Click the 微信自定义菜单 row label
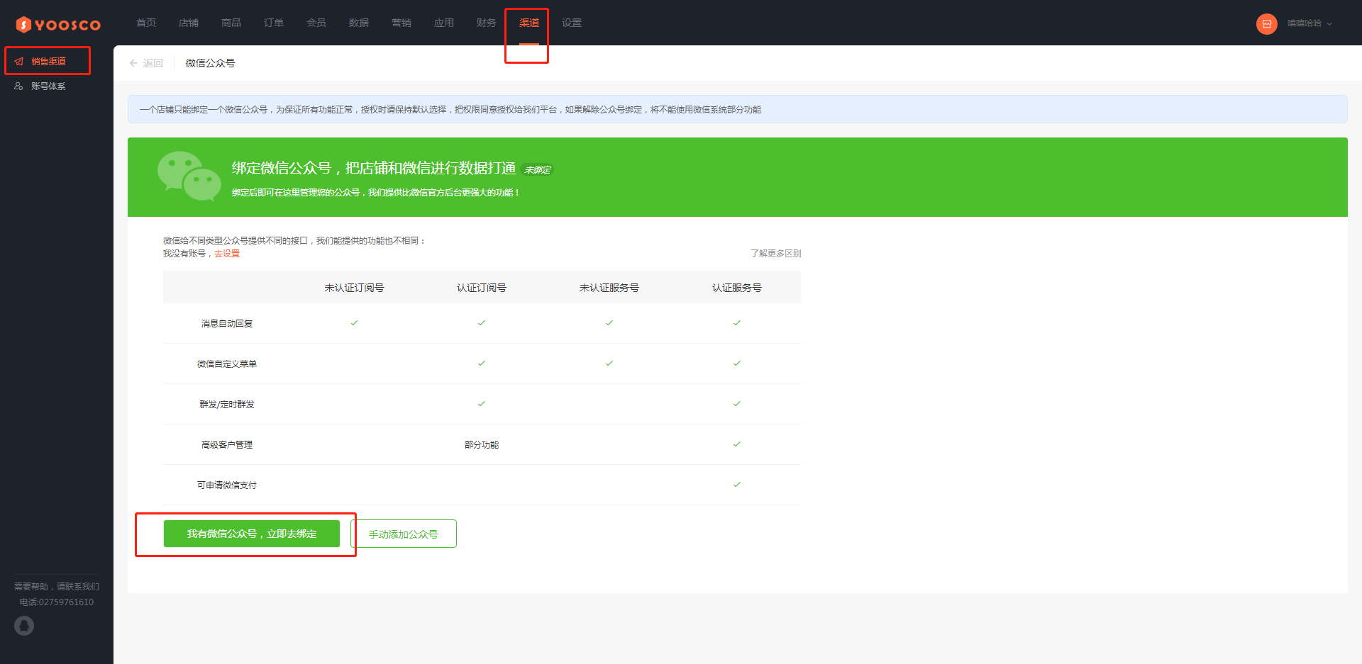This screenshot has width=1362, height=664. click(227, 364)
